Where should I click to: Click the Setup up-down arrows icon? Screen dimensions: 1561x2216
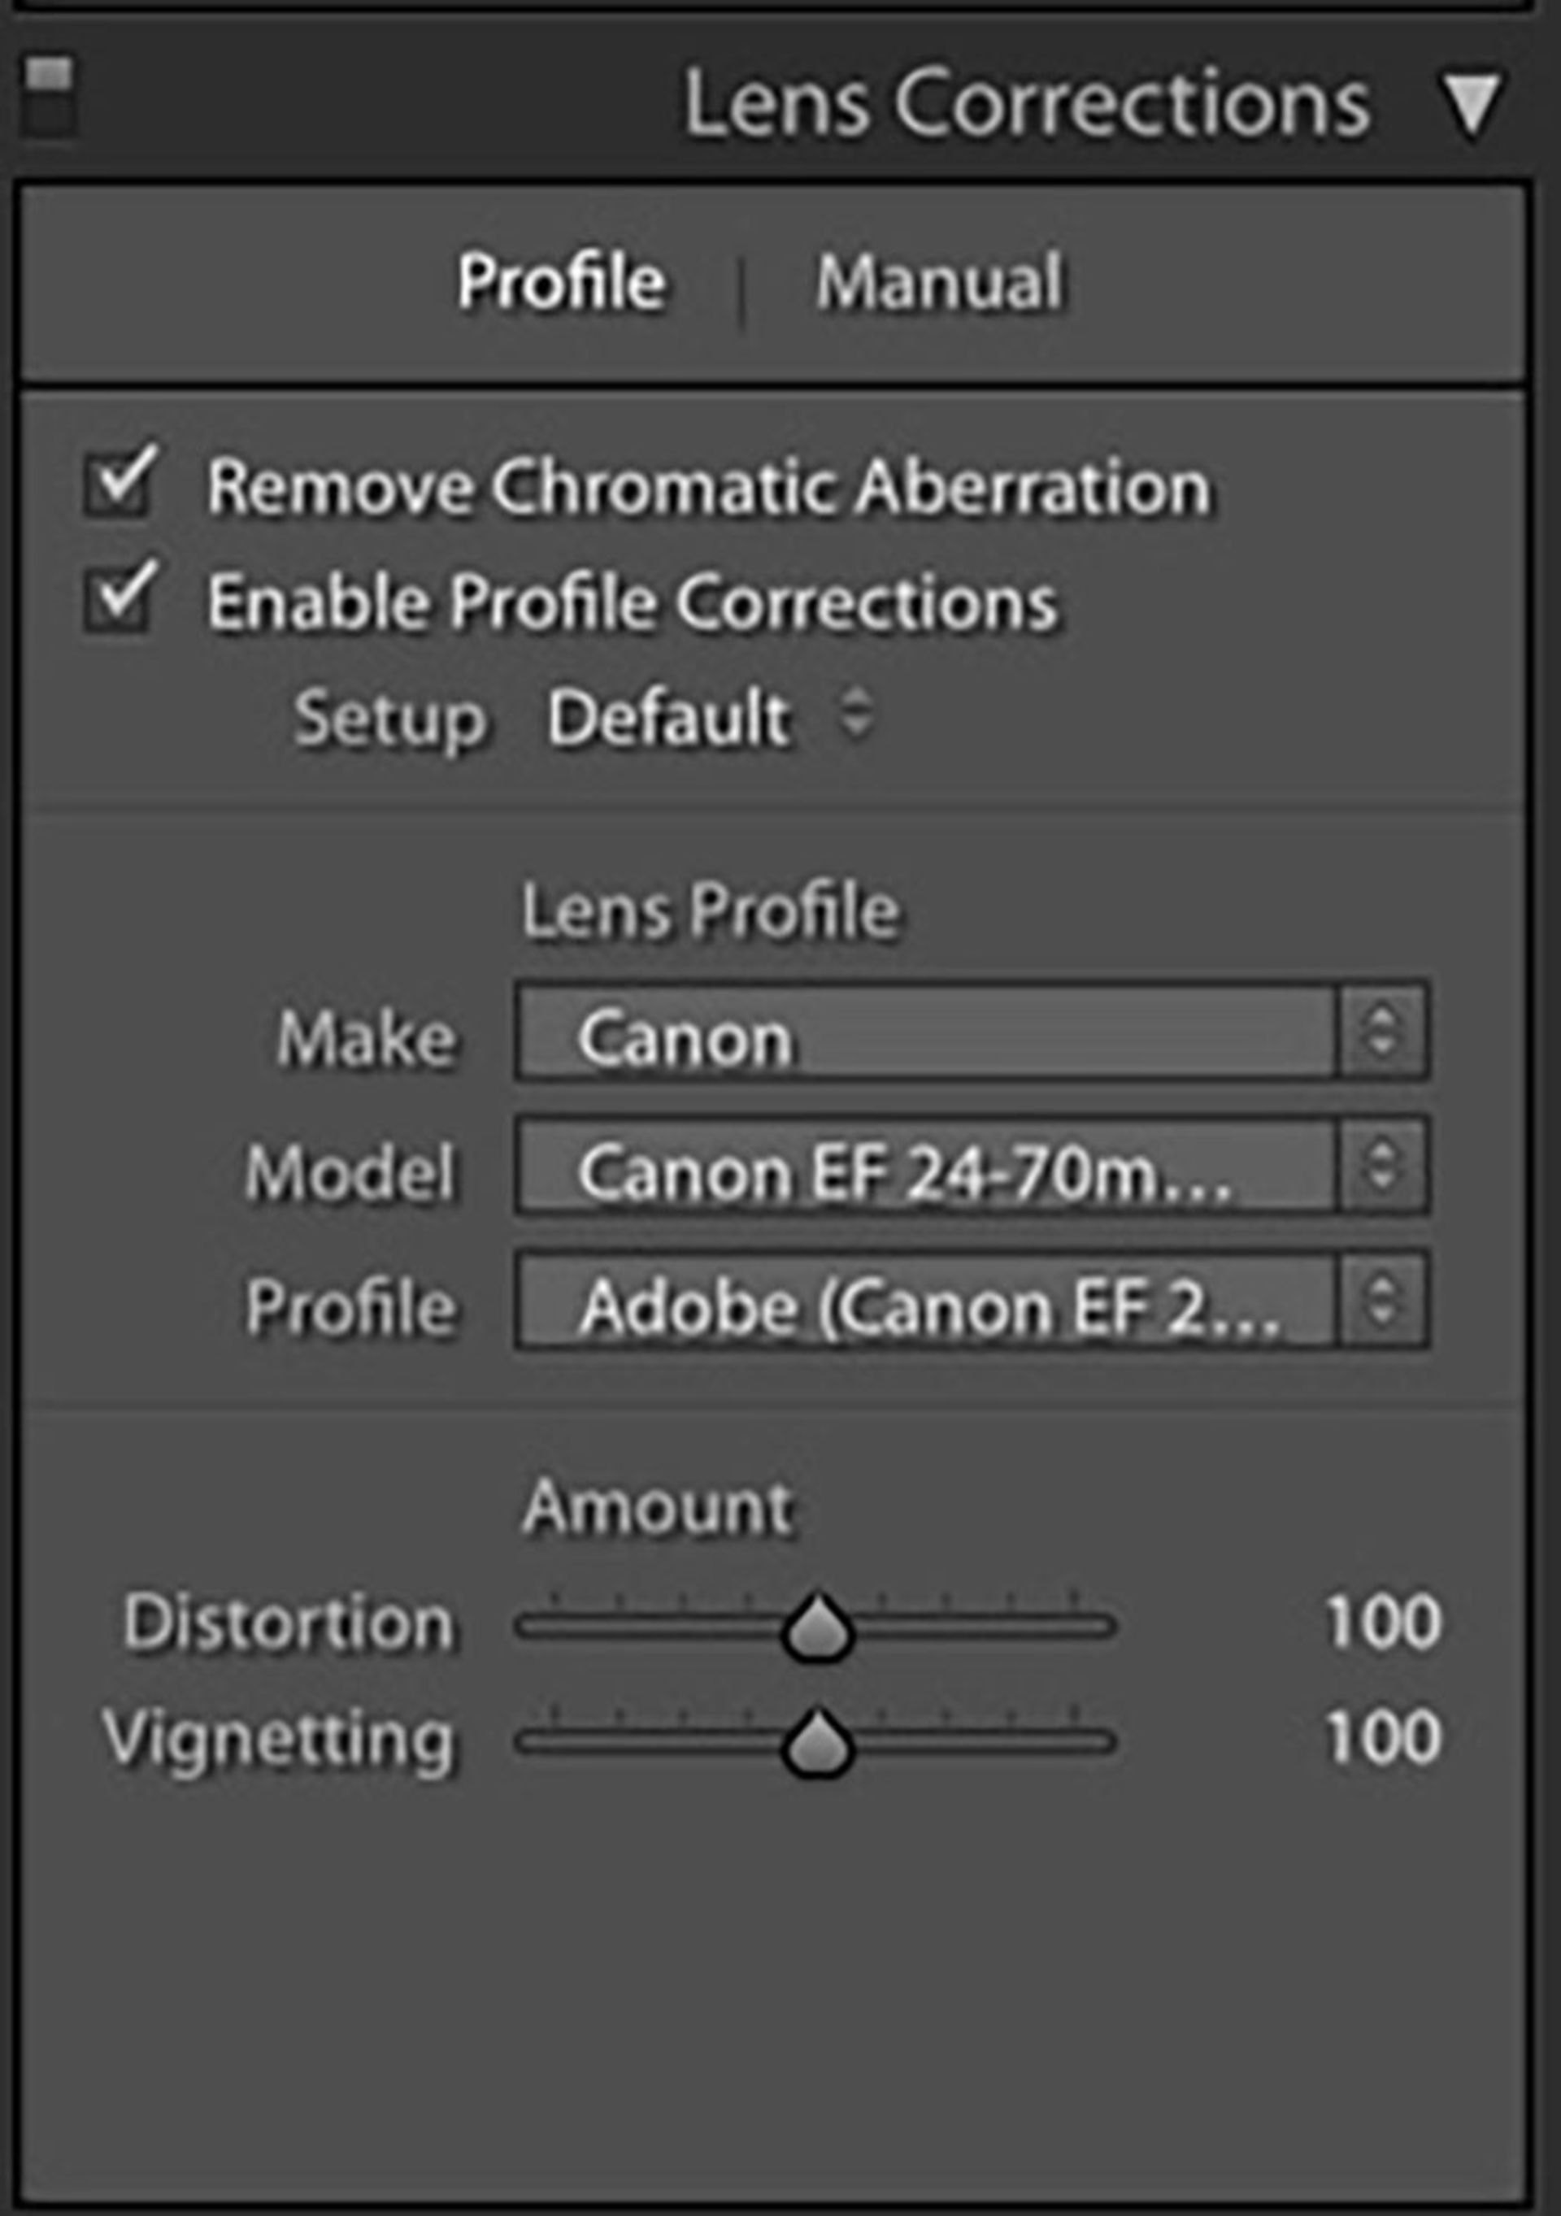point(856,715)
